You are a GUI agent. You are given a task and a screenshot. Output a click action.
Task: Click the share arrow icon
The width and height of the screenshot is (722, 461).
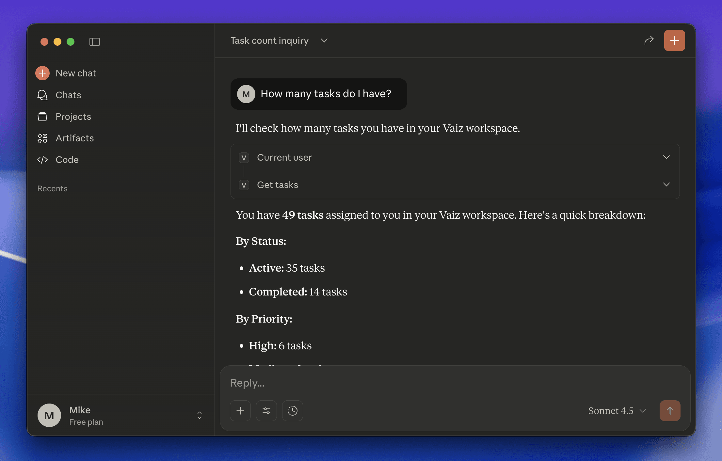coord(649,40)
